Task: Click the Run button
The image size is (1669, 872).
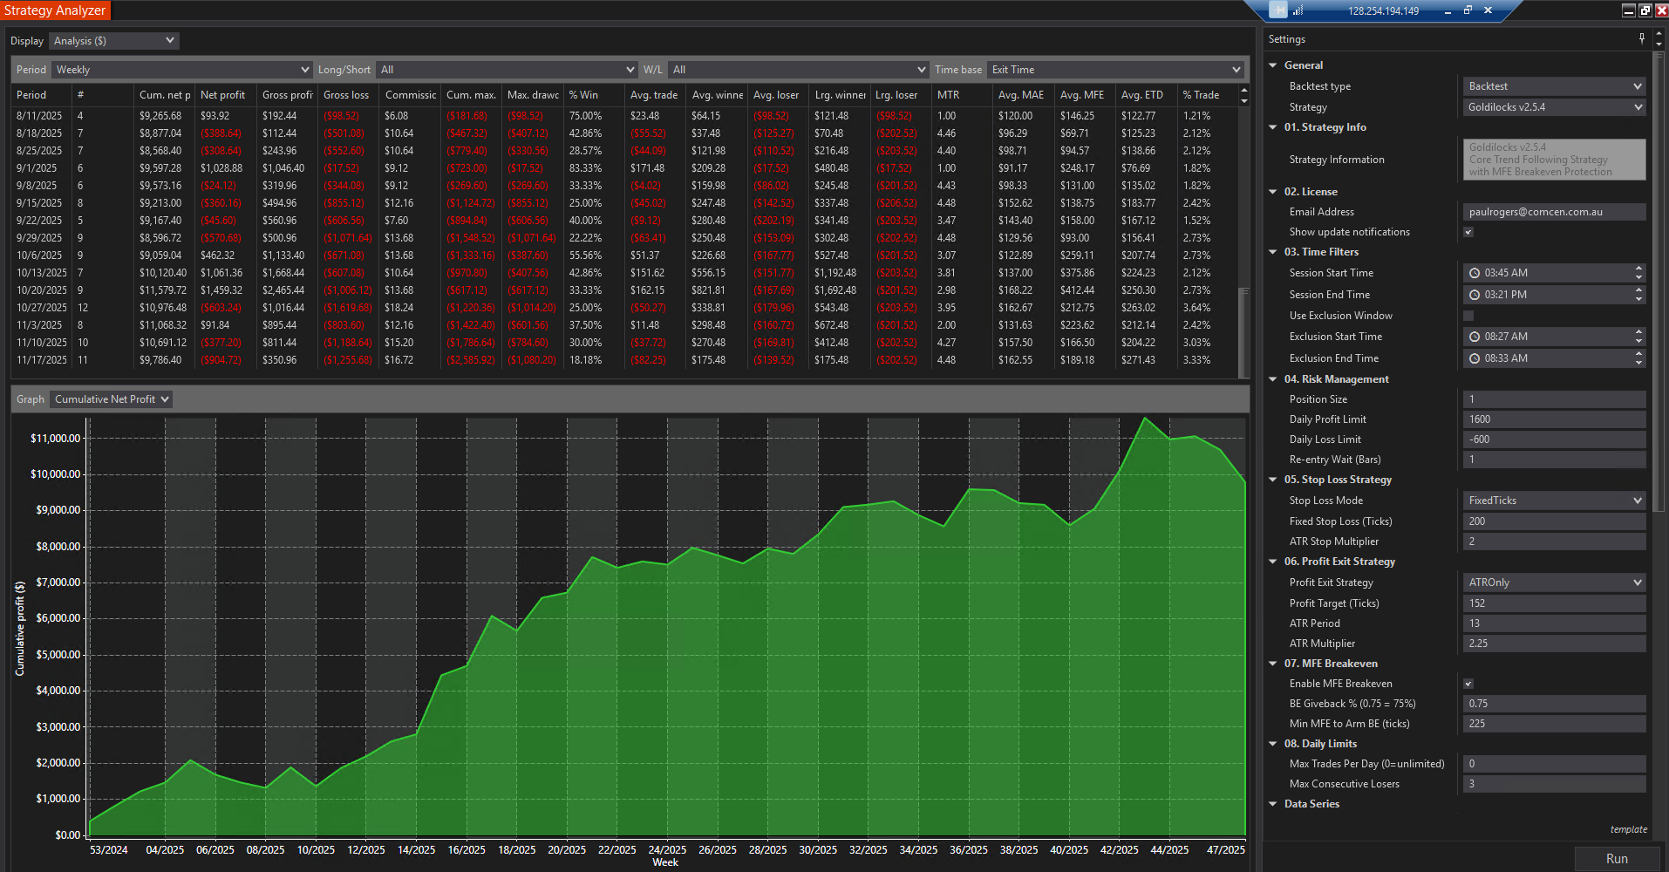Action: (x=1617, y=859)
